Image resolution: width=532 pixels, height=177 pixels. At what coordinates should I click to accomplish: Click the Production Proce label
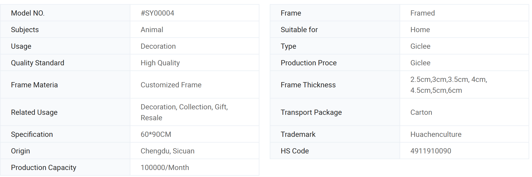click(309, 63)
